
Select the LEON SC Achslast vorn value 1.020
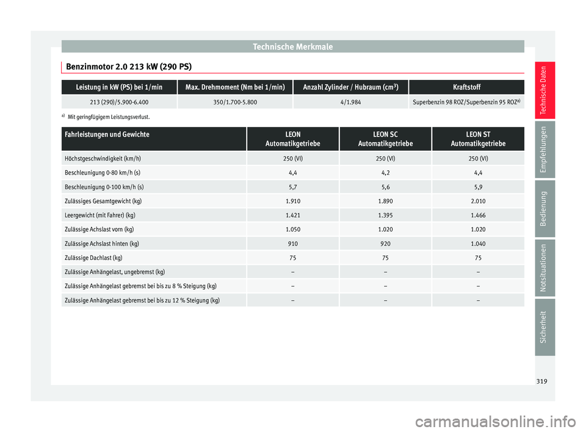coord(385,229)
